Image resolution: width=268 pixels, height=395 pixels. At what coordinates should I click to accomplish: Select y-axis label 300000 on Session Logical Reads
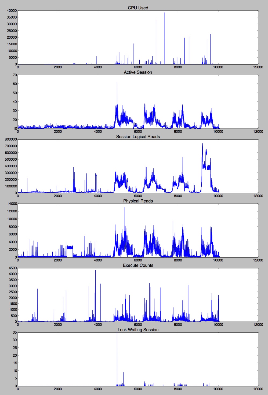(x=11, y=173)
